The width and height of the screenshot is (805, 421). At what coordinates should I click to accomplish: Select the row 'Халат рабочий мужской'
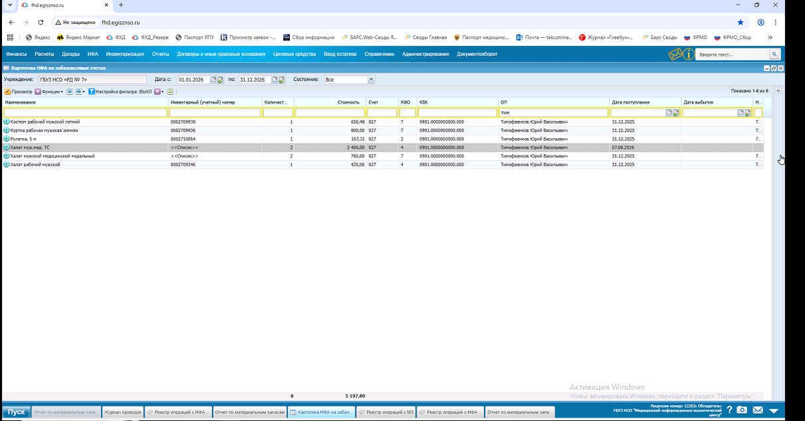(x=382, y=164)
